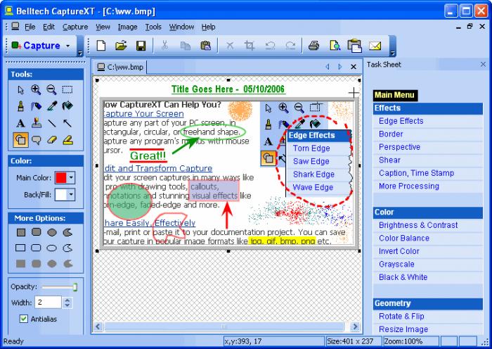Viewport: 492px width, 349px height.
Task: Show previous document tab with left arrow
Action: pos(328,67)
